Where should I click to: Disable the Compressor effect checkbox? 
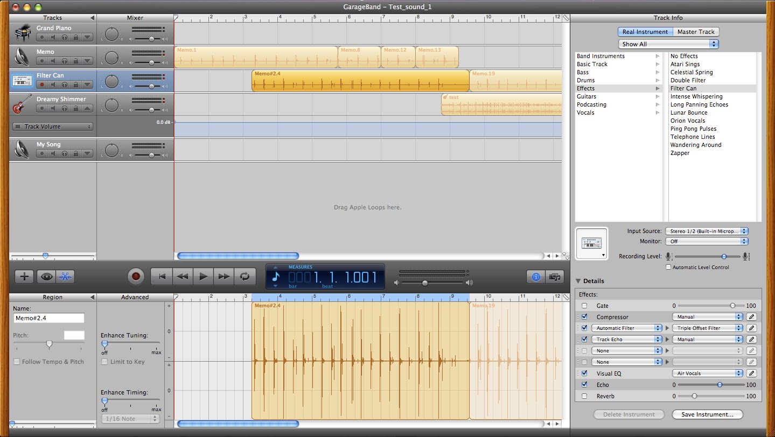[584, 317]
